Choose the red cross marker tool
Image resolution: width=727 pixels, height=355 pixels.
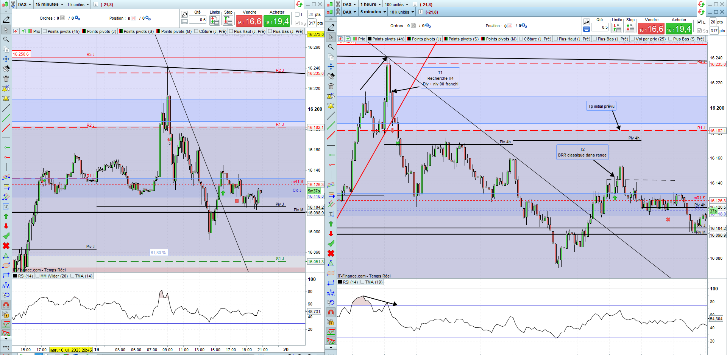pos(6,246)
